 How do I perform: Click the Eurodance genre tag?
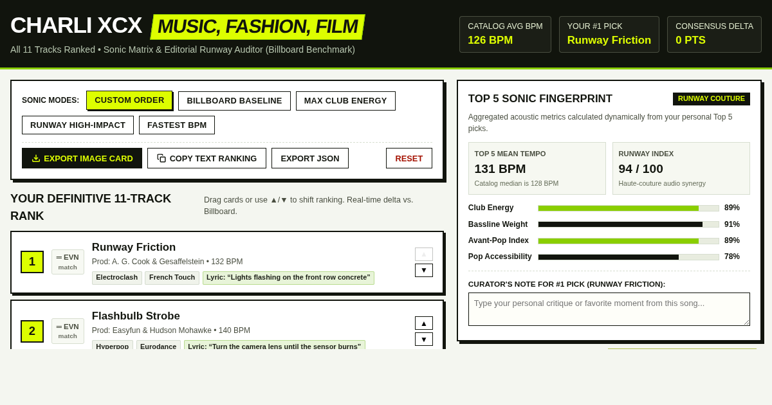click(x=158, y=346)
